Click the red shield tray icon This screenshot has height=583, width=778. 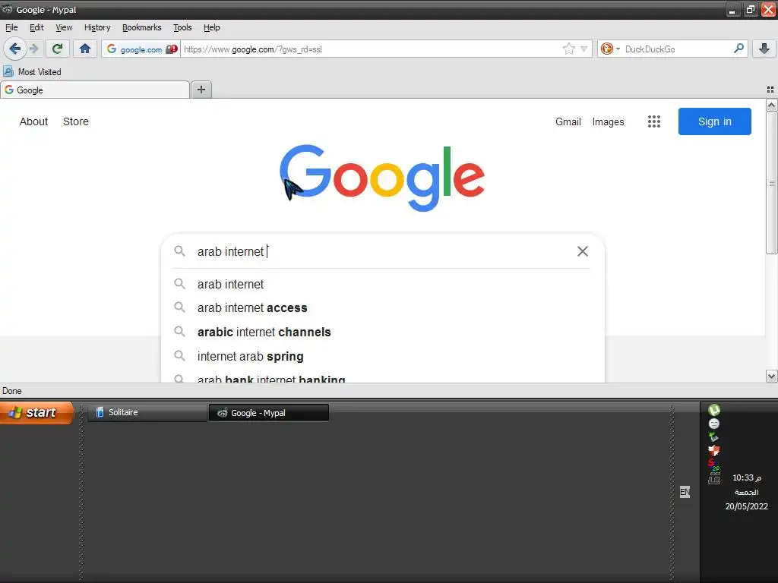coord(714,451)
